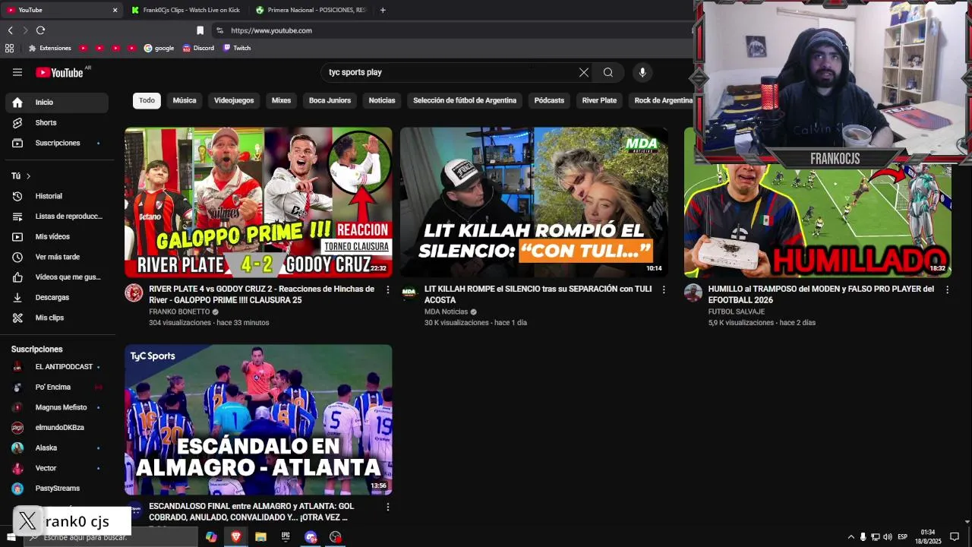The width and height of the screenshot is (972, 547).
Task: Open Suscripciones in the sidebar
Action: 56,143
